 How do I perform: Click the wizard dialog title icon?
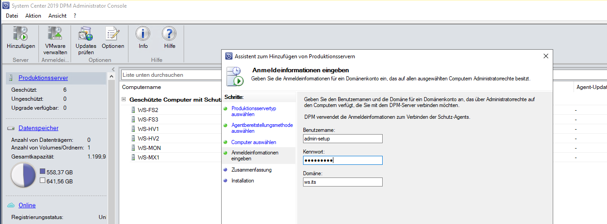229,56
